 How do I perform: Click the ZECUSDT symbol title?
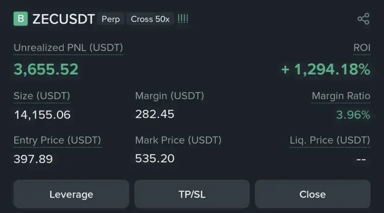tap(63, 19)
